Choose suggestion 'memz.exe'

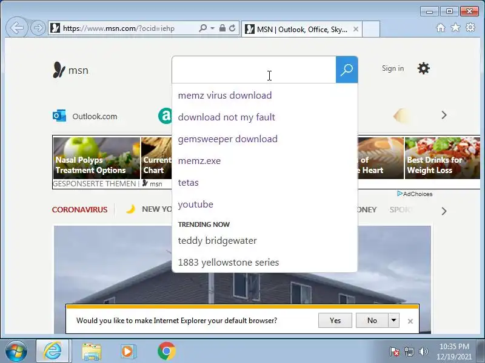click(x=265, y=161)
